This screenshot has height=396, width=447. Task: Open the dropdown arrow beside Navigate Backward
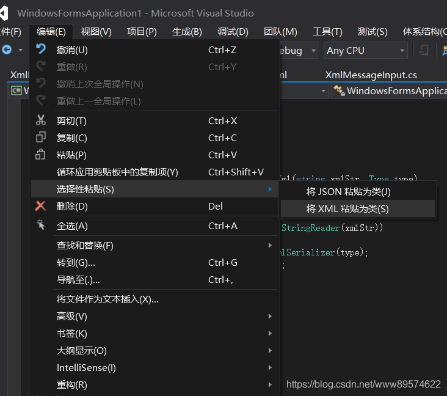(x=21, y=50)
